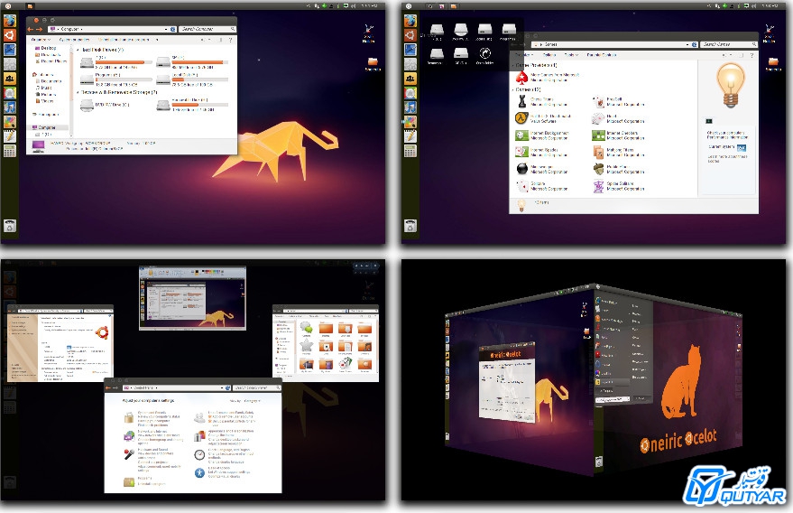This screenshot has height=513, width=793.
Task: Open User Accounts and Family Safety
Action: pyautogui.click(x=231, y=414)
